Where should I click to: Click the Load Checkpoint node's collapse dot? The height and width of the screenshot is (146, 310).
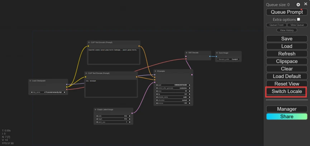pos(30,81)
